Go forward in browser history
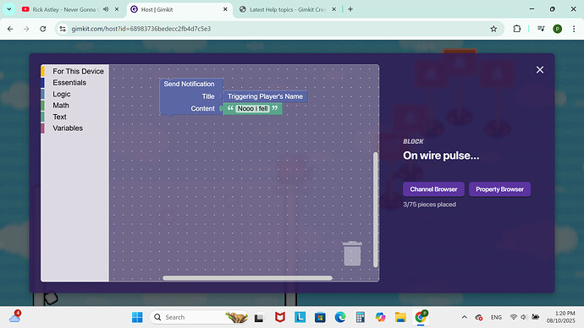Viewport: 584px width, 328px height. pos(26,29)
